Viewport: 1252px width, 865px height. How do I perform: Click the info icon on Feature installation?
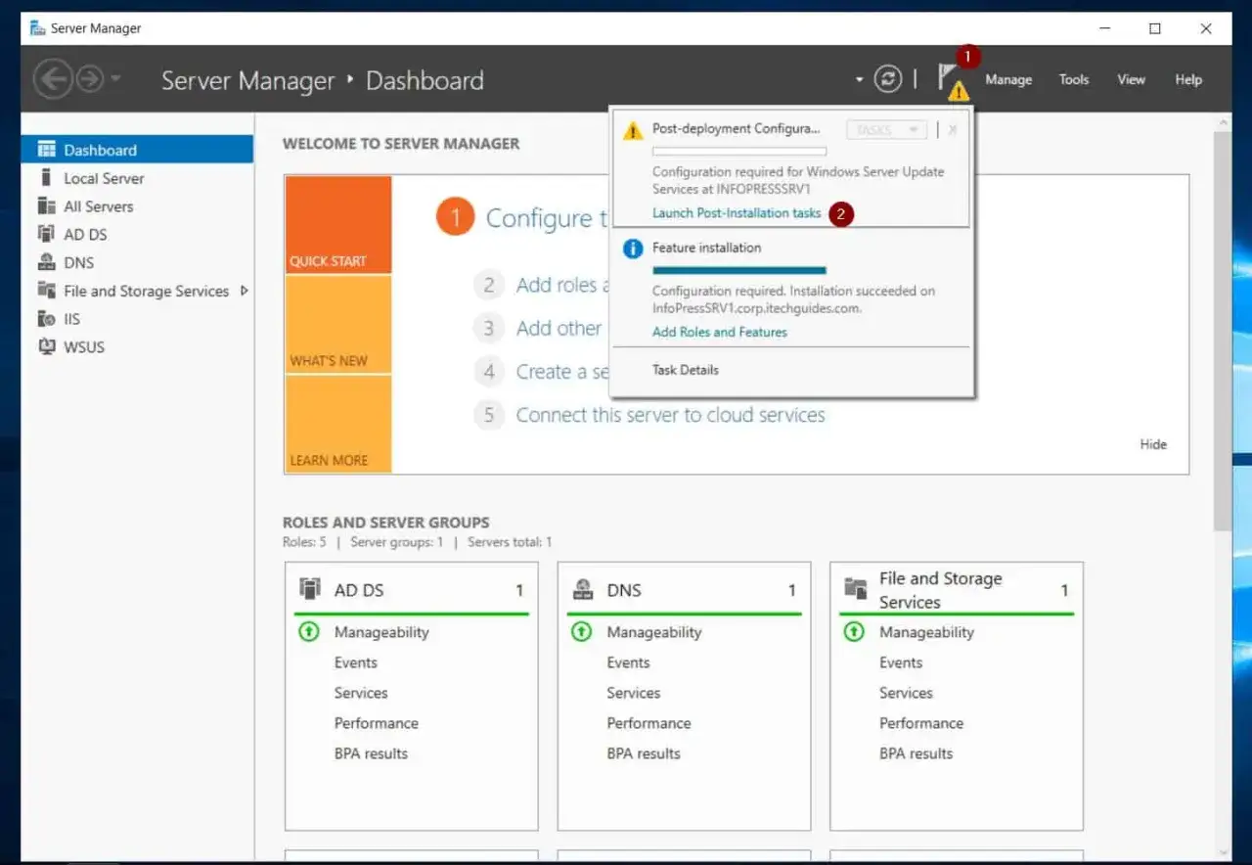[633, 249]
